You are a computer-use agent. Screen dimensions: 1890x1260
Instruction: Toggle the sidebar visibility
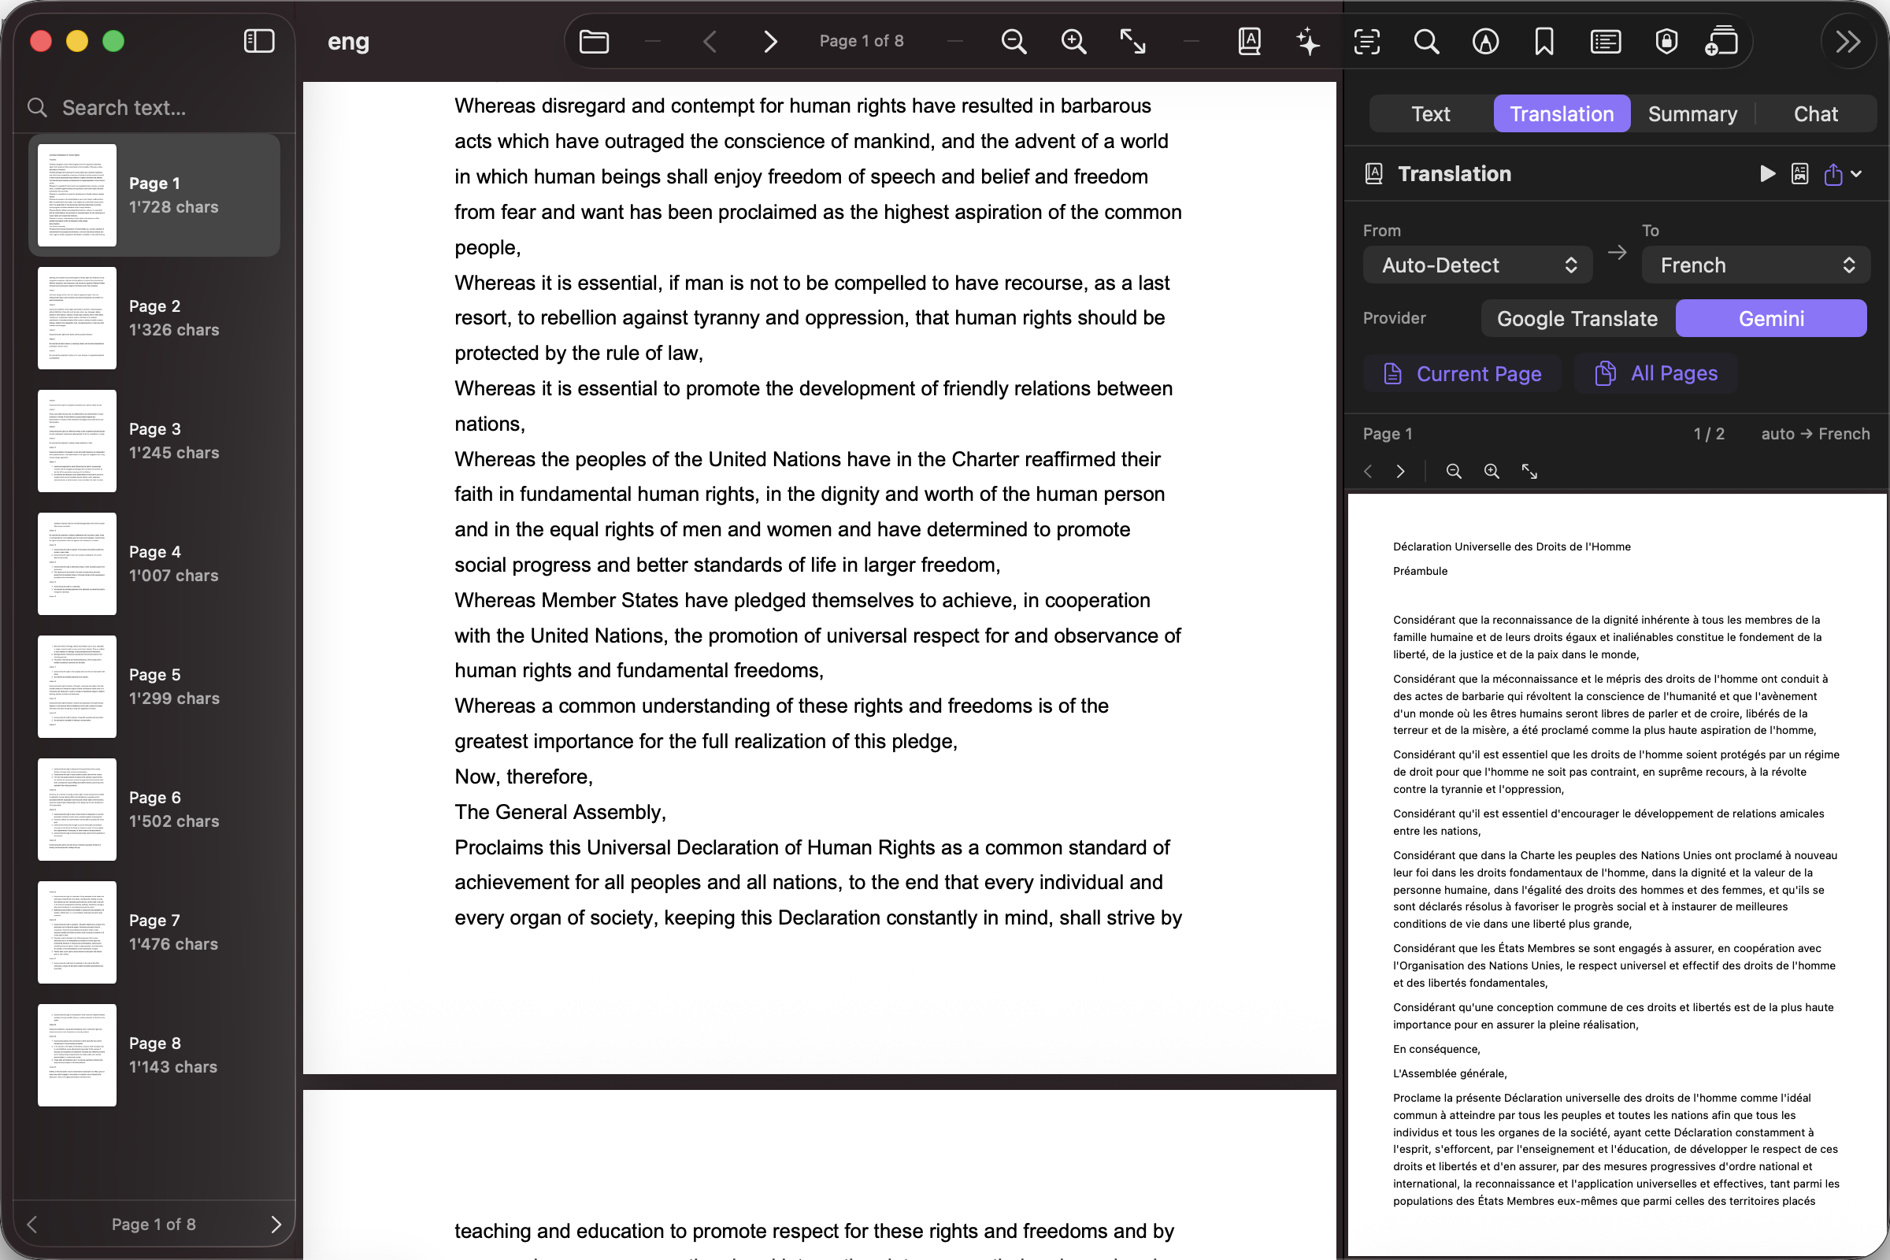point(258,40)
